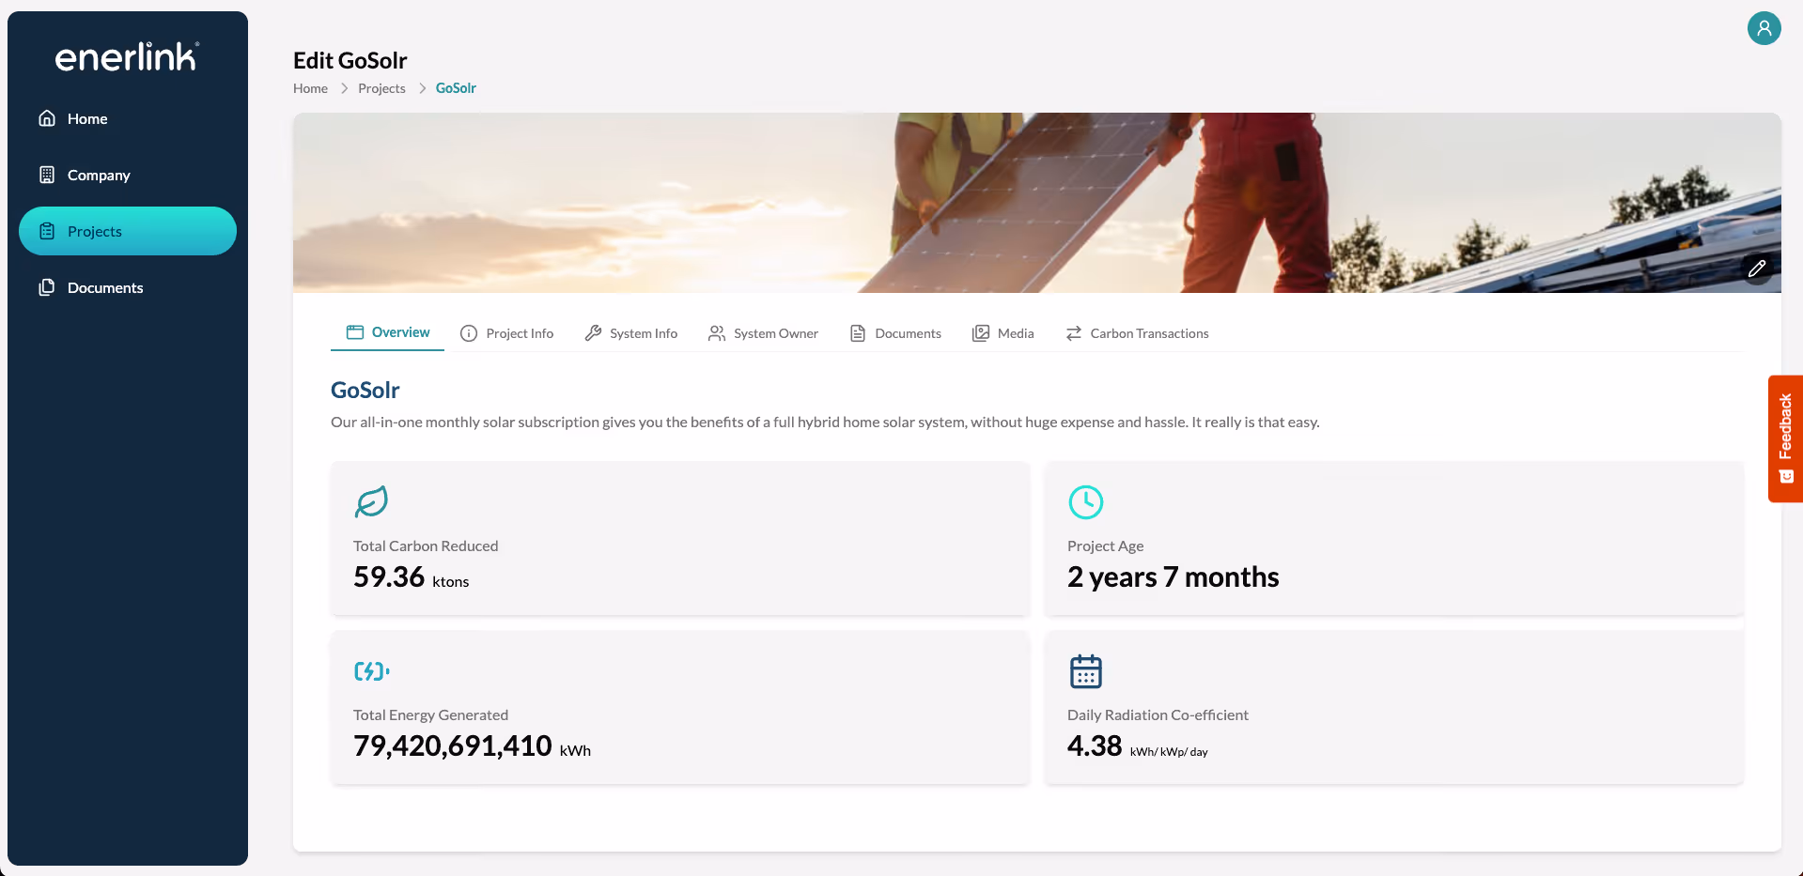Viewport: 1803px width, 876px height.
Task: Switch to the Overview tab
Action: pos(387,332)
